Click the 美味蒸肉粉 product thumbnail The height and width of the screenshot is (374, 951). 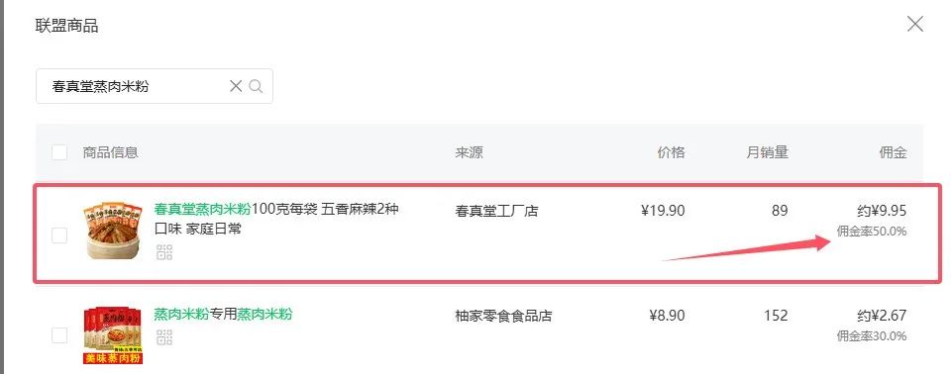pyautogui.click(x=112, y=335)
